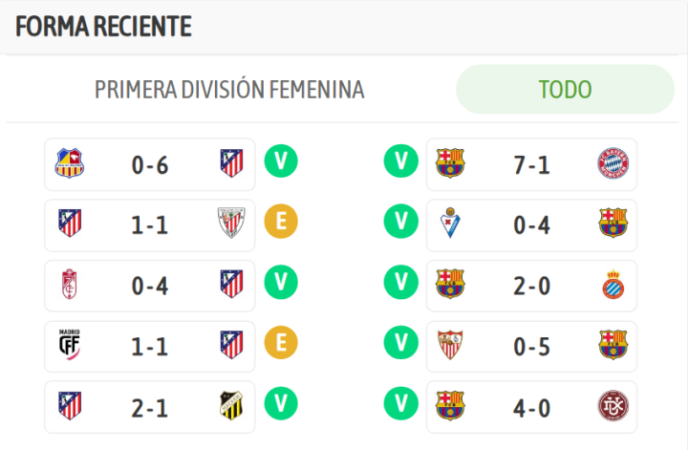Image resolution: width=688 pixels, height=450 pixels.
Task: Click the Sevilla club crest
Action: (x=450, y=345)
